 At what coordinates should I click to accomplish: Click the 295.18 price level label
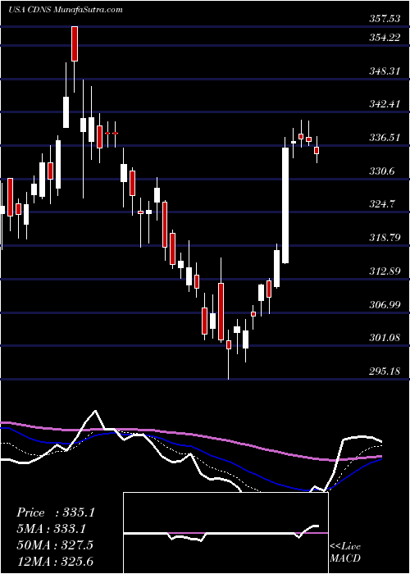point(384,371)
